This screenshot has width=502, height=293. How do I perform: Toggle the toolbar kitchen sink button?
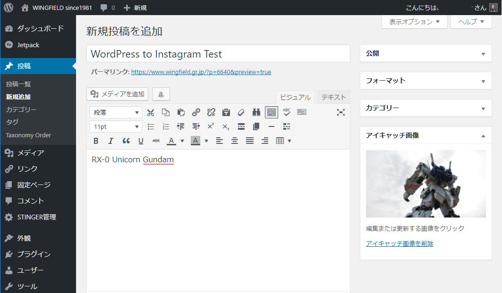point(272,112)
